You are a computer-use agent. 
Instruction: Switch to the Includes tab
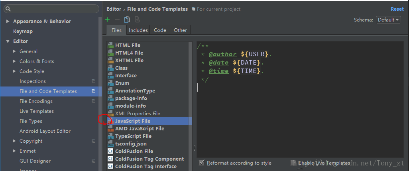[x=138, y=30]
